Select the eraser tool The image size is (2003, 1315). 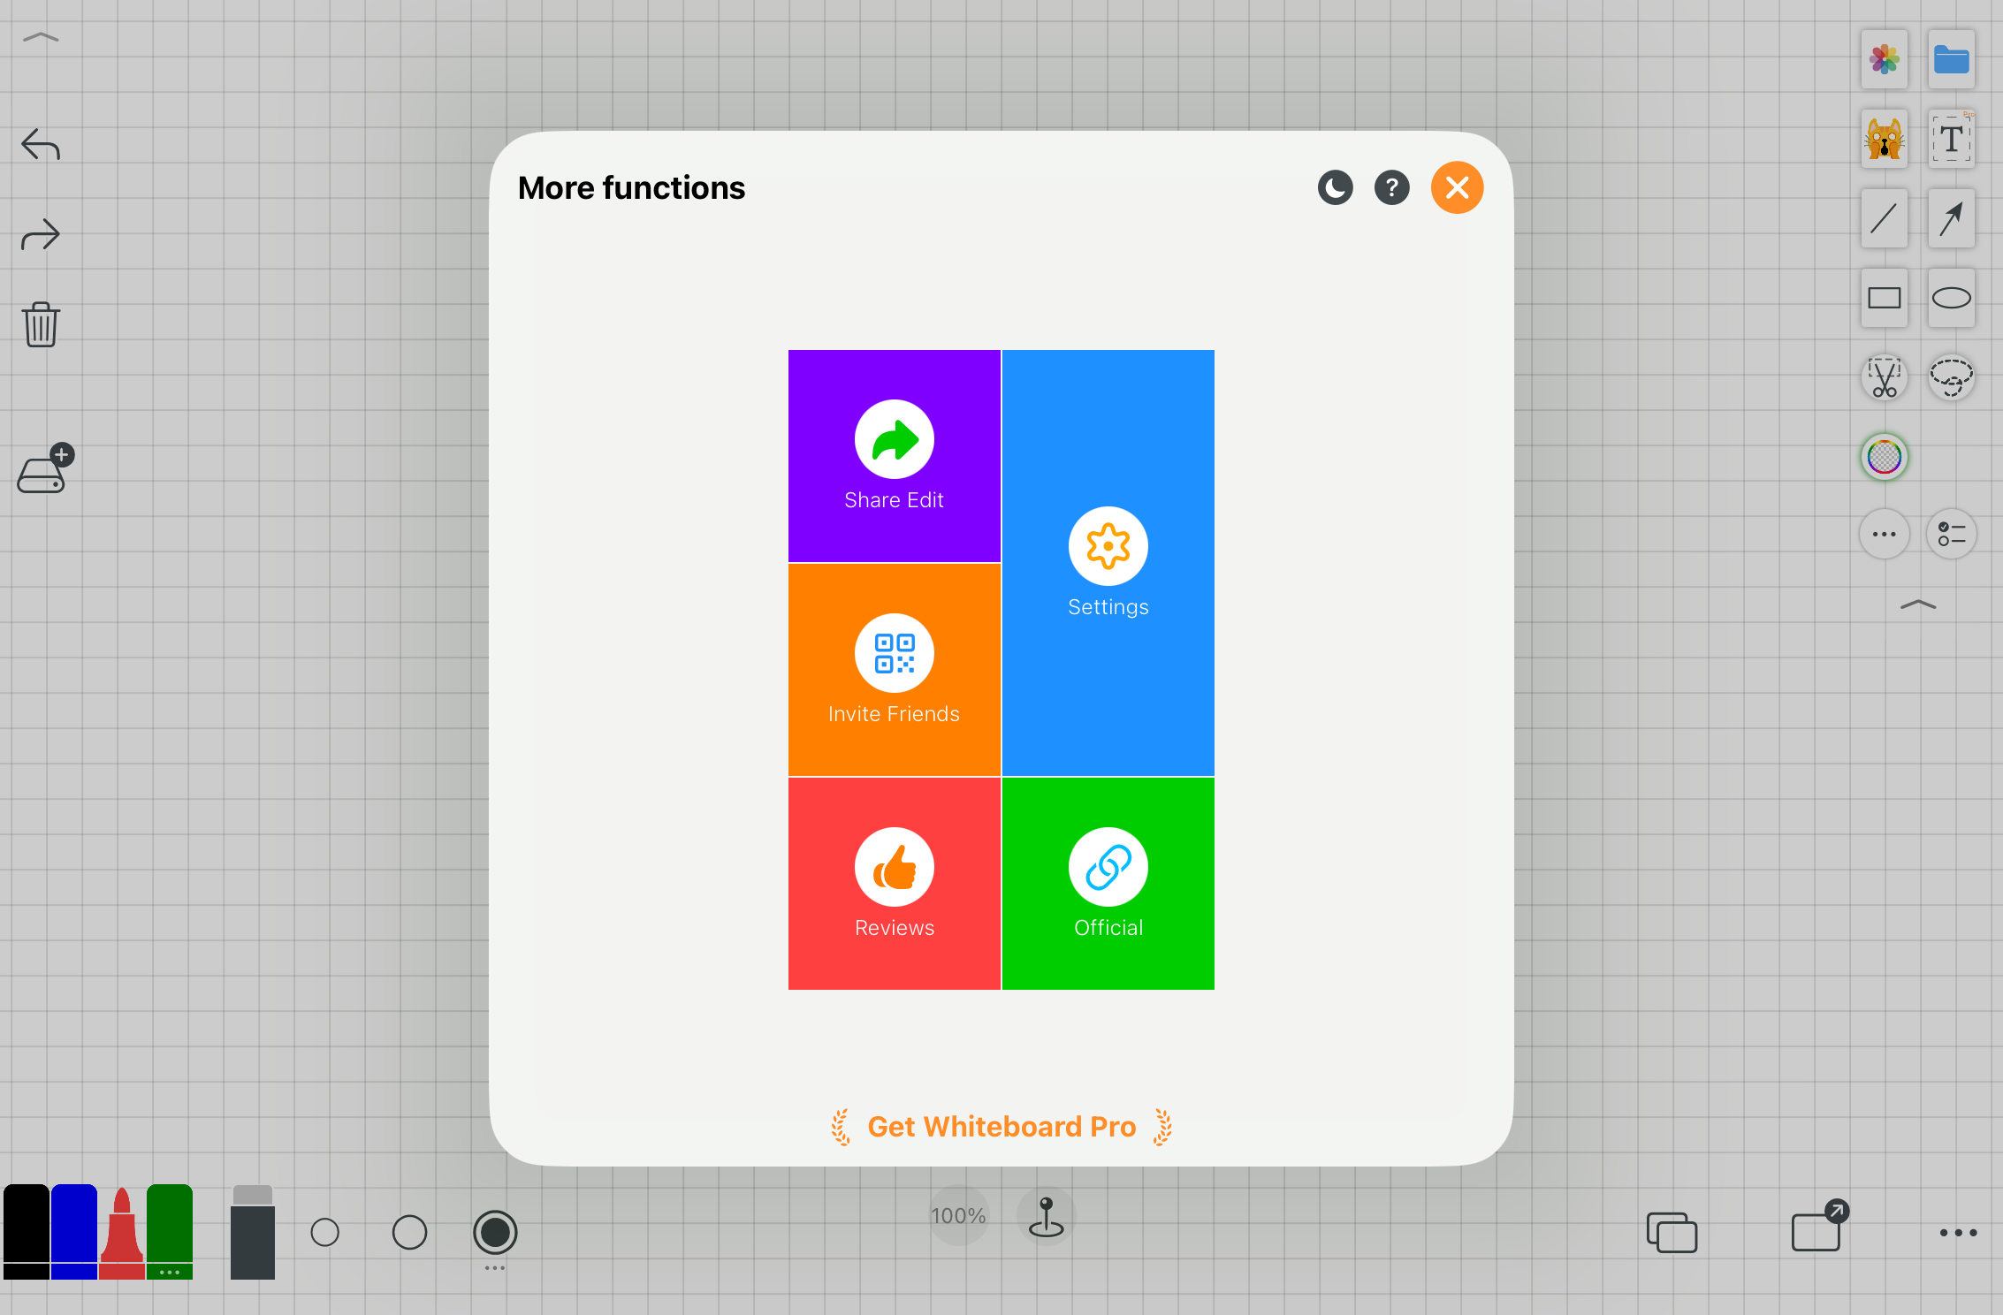253,1232
